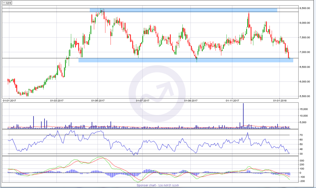Screen dimensions: 316x188
Task: Click the MACD -200 axis label
Action: [302, 181]
